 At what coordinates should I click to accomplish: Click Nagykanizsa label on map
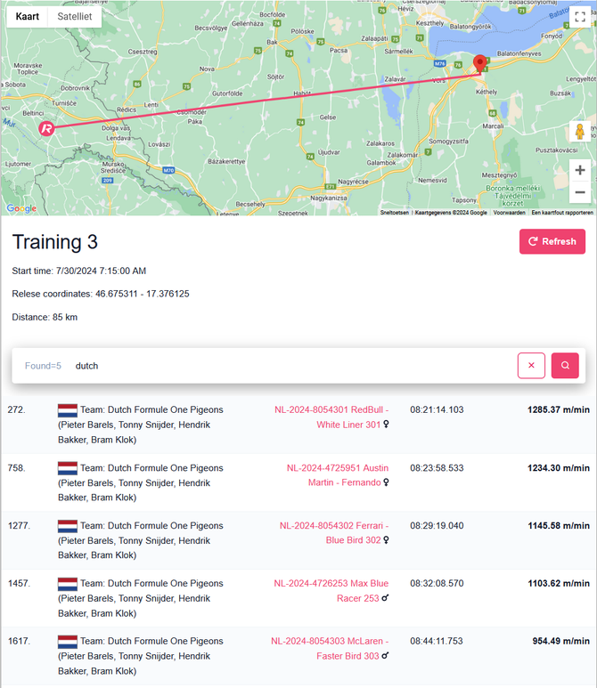point(329,198)
